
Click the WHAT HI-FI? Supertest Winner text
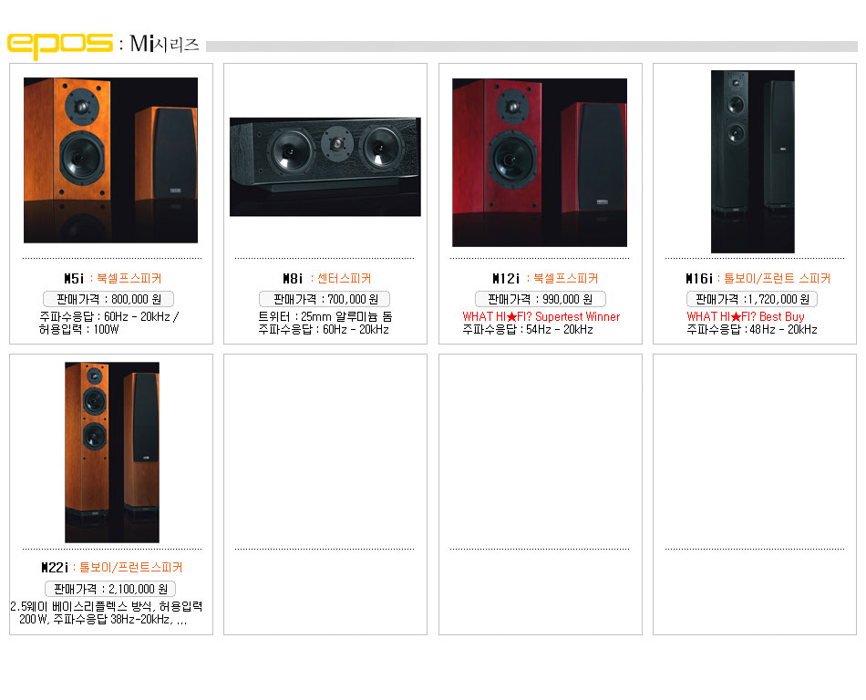click(541, 317)
